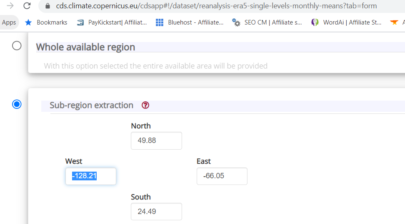The width and height of the screenshot is (405, 224).
Task: Click the padlock site info icon
Action: (47, 6)
